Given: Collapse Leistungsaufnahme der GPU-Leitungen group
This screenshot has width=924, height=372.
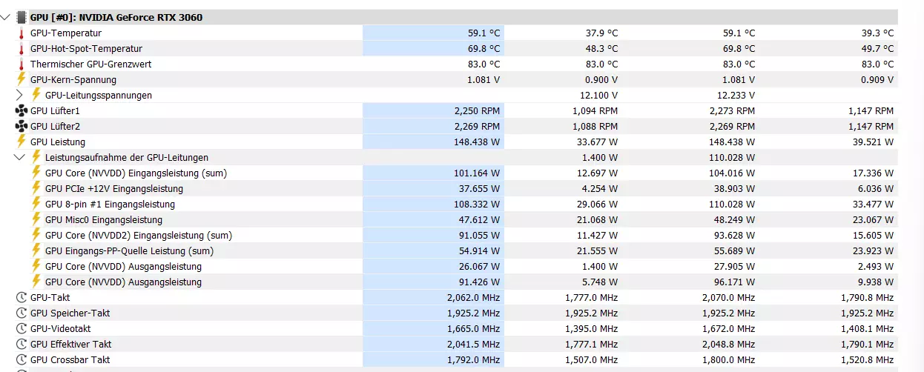Looking at the screenshot, I should (x=20, y=157).
